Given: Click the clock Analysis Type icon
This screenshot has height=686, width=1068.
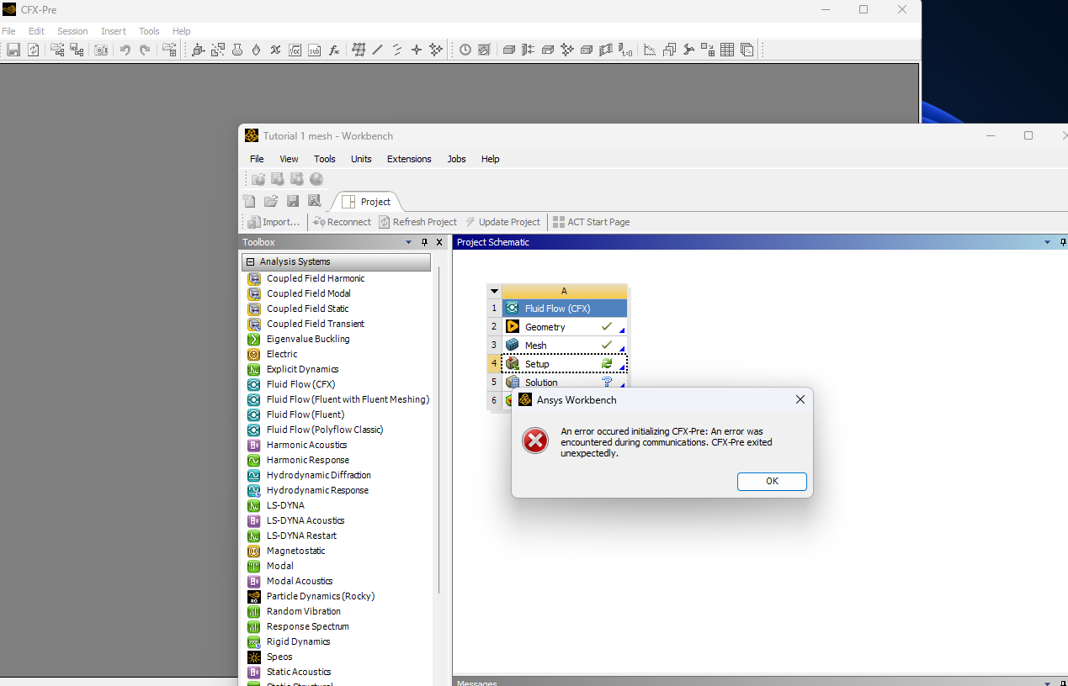Looking at the screenshot, I should [x=465, y=50].
